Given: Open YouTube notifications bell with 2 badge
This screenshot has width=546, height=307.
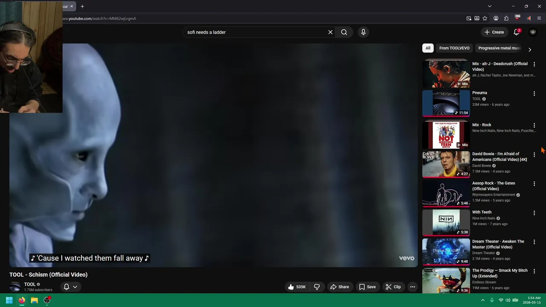Looking at the screenshot, I should (517, 32).
